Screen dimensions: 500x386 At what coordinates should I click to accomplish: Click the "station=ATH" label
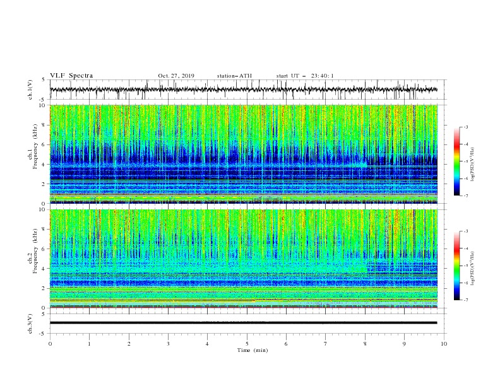(x=234, y=76)
